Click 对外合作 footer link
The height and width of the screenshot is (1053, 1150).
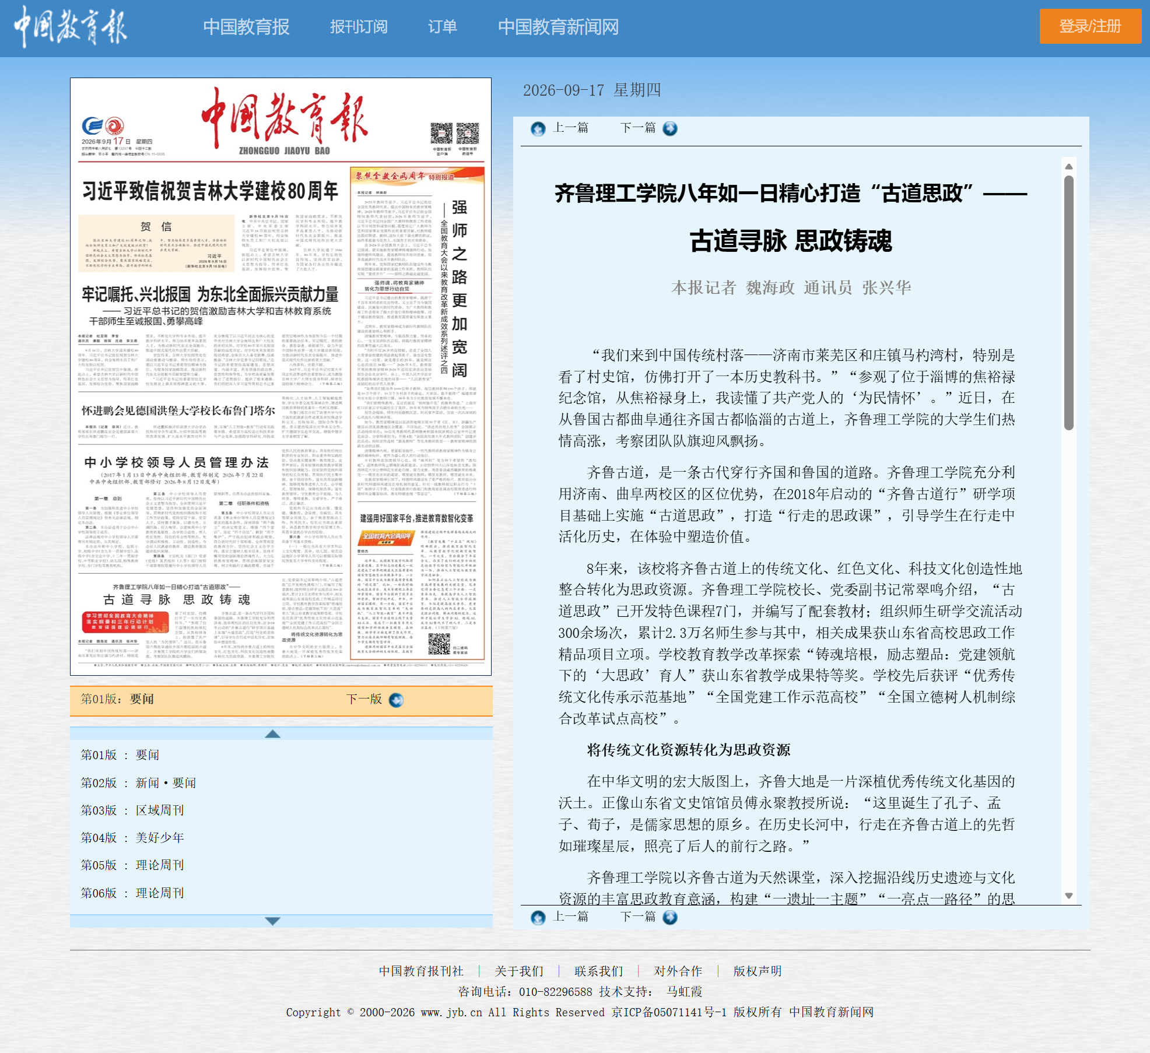pyautogui.click(x=678, y=971)
